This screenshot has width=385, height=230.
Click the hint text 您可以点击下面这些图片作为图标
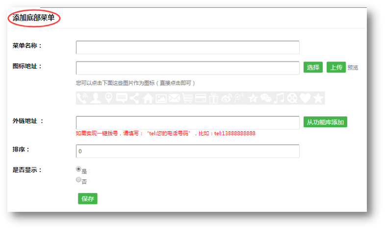(x=115, y=83)
